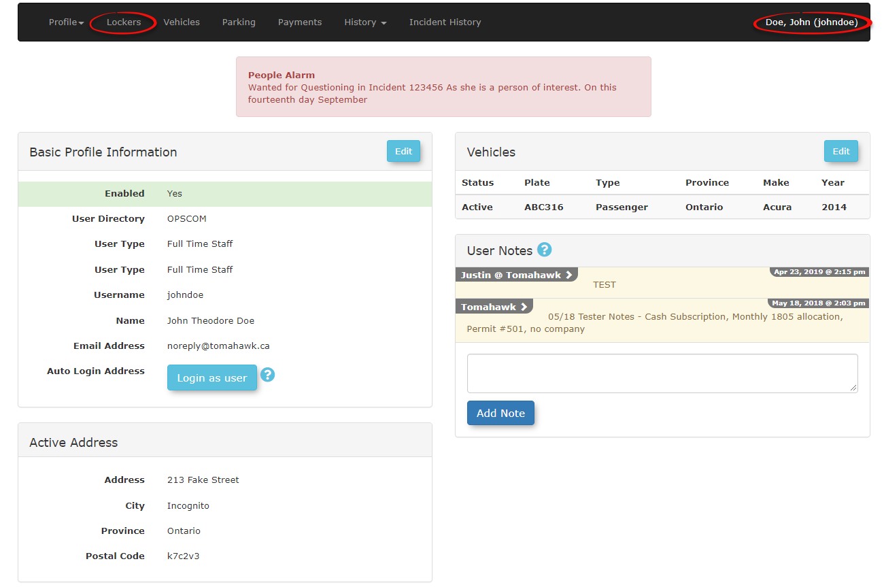Open the Profile dropdown menu
Viewport: 884px width, 587px height.
[x=66, y=22]
